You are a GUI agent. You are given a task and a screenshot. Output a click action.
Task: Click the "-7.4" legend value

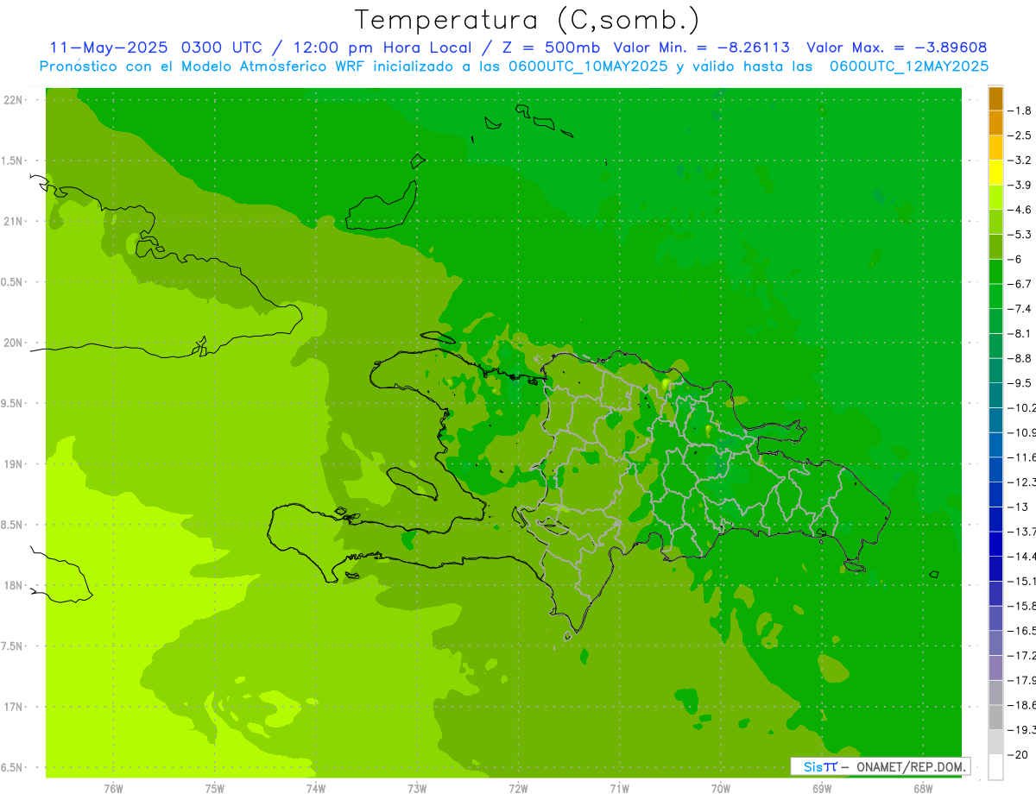(x=1020, y=309)
